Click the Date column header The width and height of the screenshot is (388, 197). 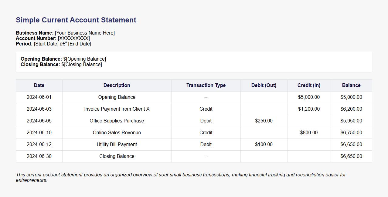point(39,85)
